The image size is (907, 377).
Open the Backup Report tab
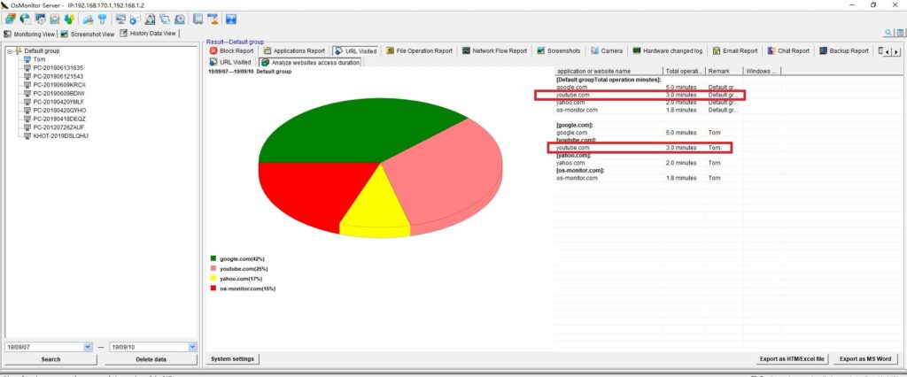click(x=844, y=50)
